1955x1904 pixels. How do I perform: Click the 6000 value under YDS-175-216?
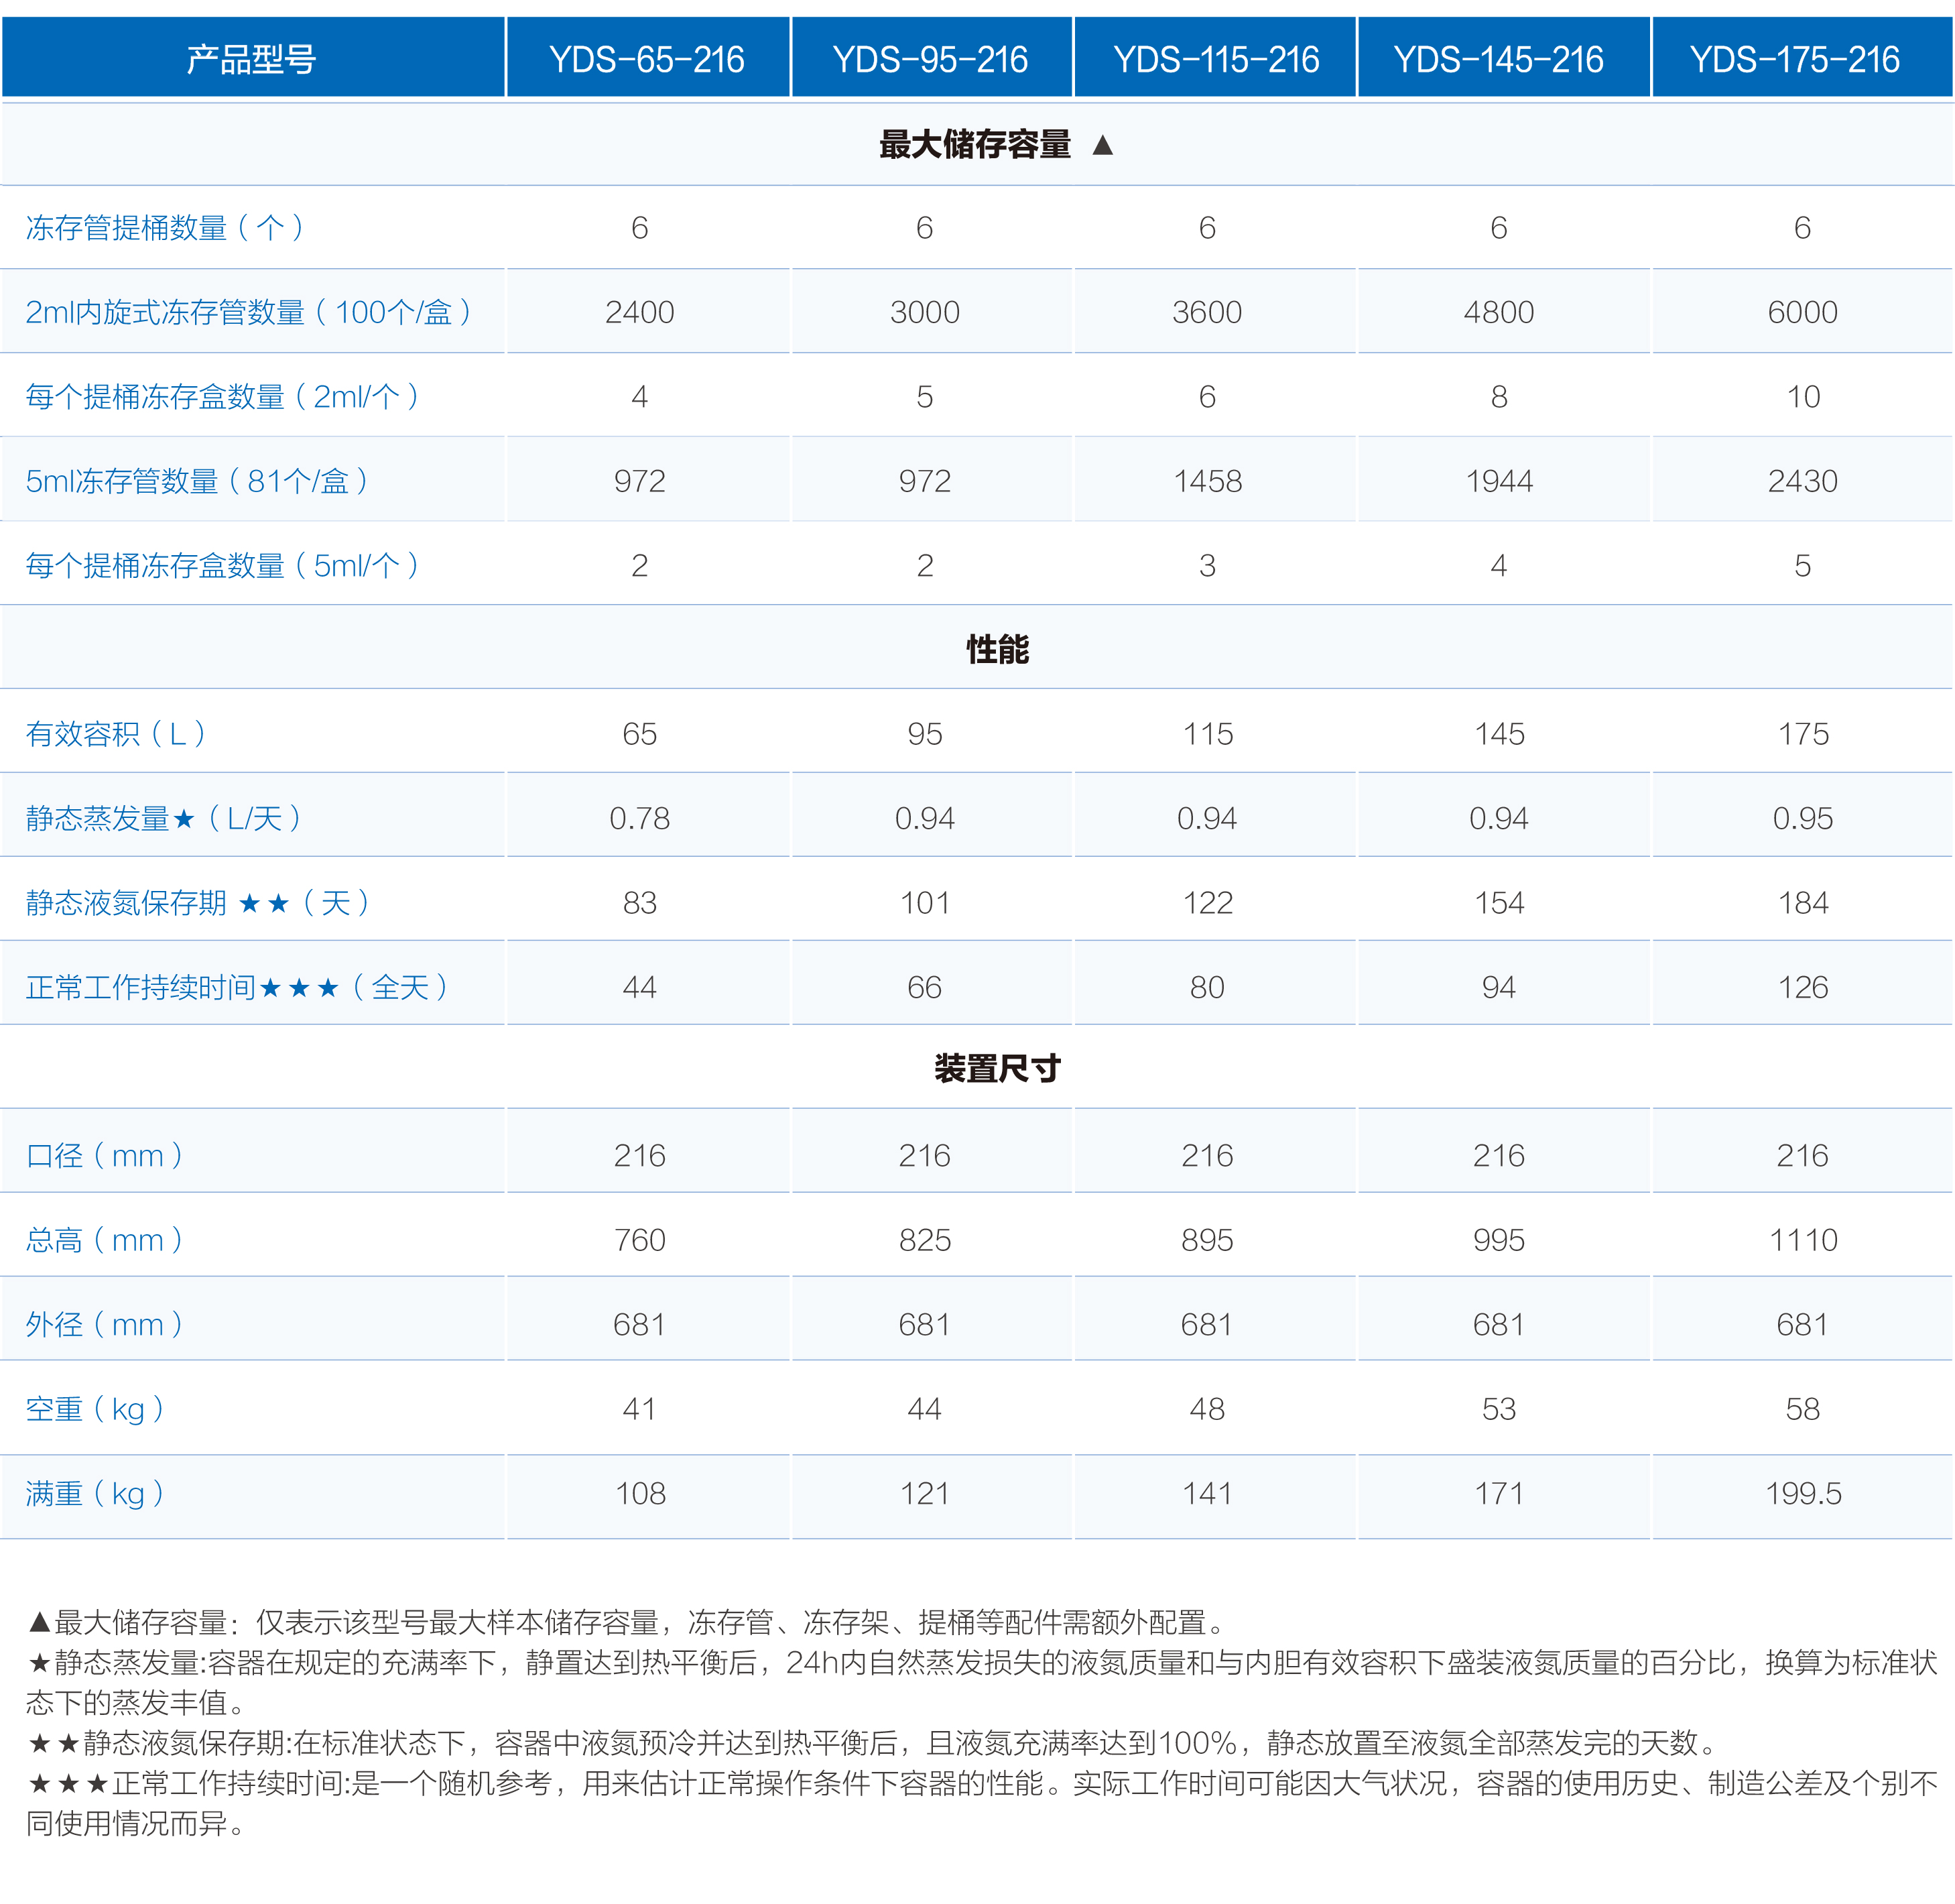(1802, 313)
